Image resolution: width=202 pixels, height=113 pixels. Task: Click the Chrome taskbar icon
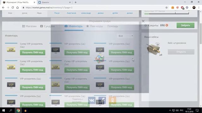point(18,110)
